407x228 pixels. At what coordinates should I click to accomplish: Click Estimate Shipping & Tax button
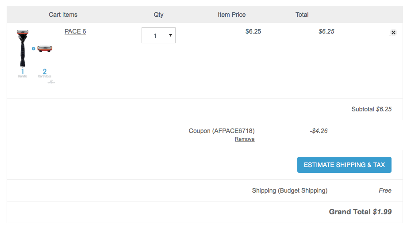coord(344,165)
